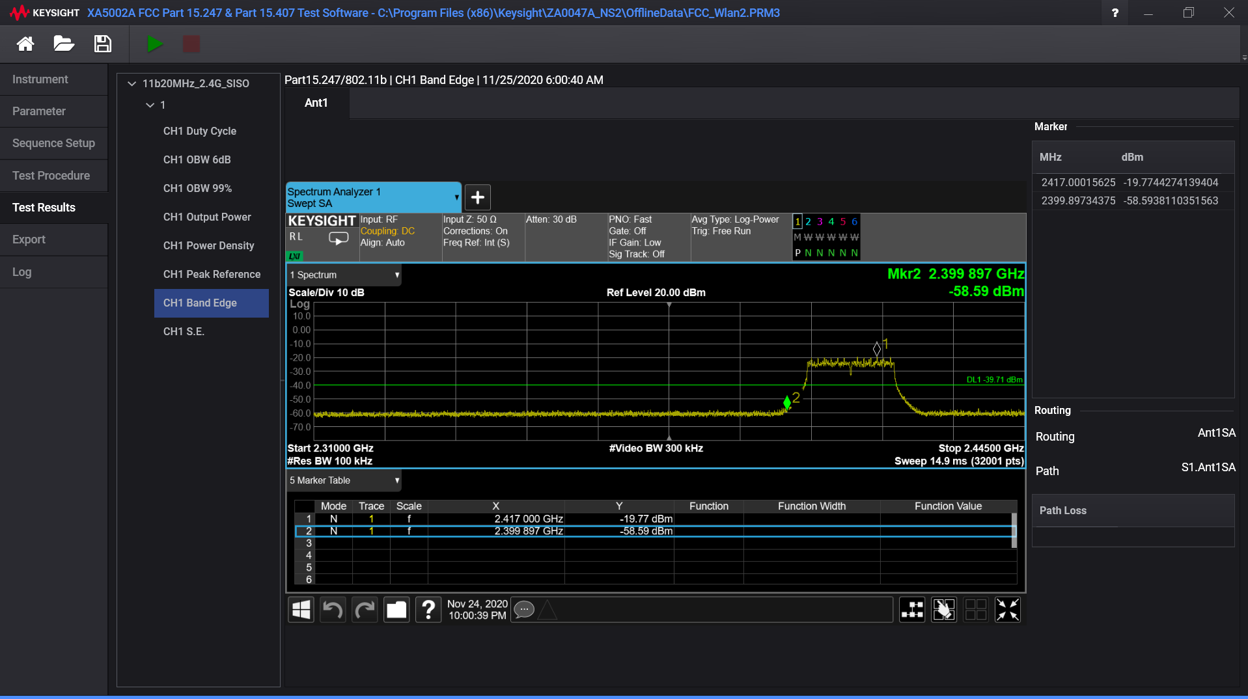Open the 5 Marker Table dropdown

[x=344, y=480]
